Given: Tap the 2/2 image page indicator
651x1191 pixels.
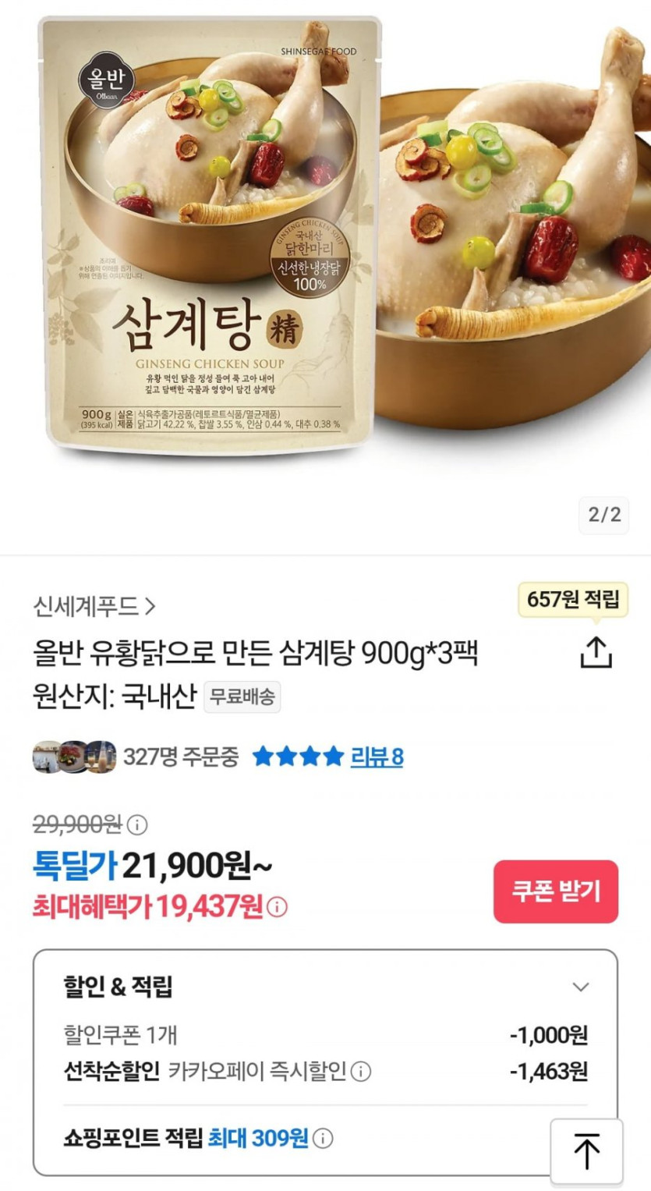Looking at the screenshot, I should [x=604, y=515].
